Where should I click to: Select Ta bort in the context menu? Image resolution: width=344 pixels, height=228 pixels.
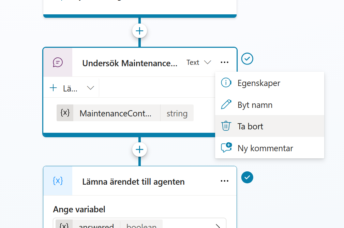(x=270, y=126)
